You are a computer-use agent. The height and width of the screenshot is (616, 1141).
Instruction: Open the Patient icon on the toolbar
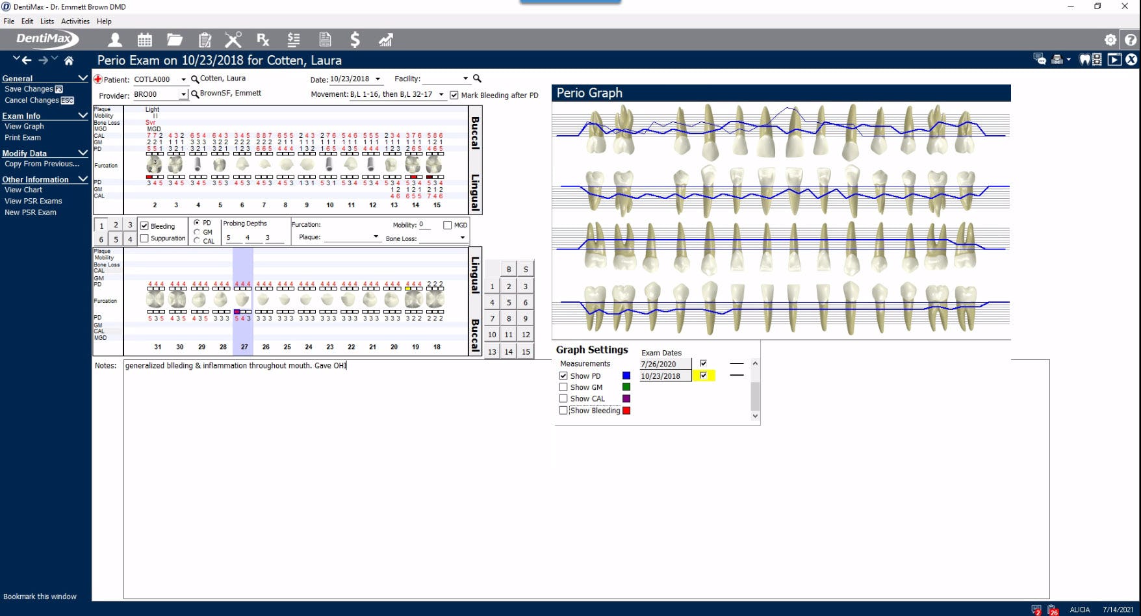click(x=114, y=40)
